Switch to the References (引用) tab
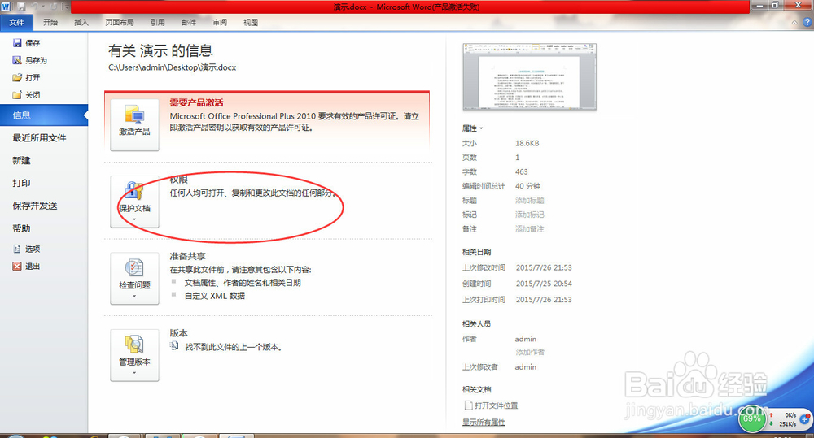 (x=158, y=22)
